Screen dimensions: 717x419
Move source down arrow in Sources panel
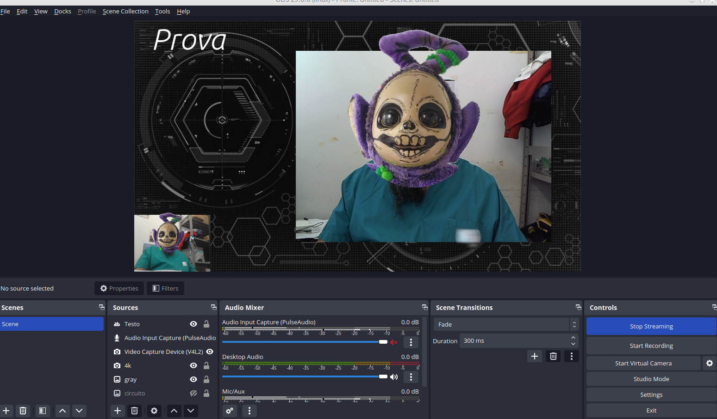click(191, 411)
